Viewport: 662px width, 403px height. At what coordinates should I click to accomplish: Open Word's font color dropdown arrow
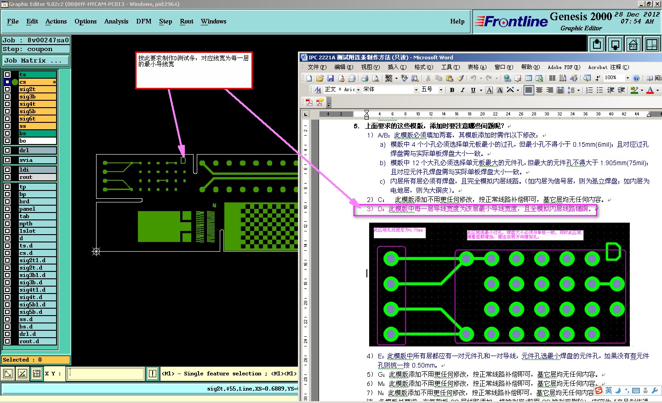coord(657,90)
